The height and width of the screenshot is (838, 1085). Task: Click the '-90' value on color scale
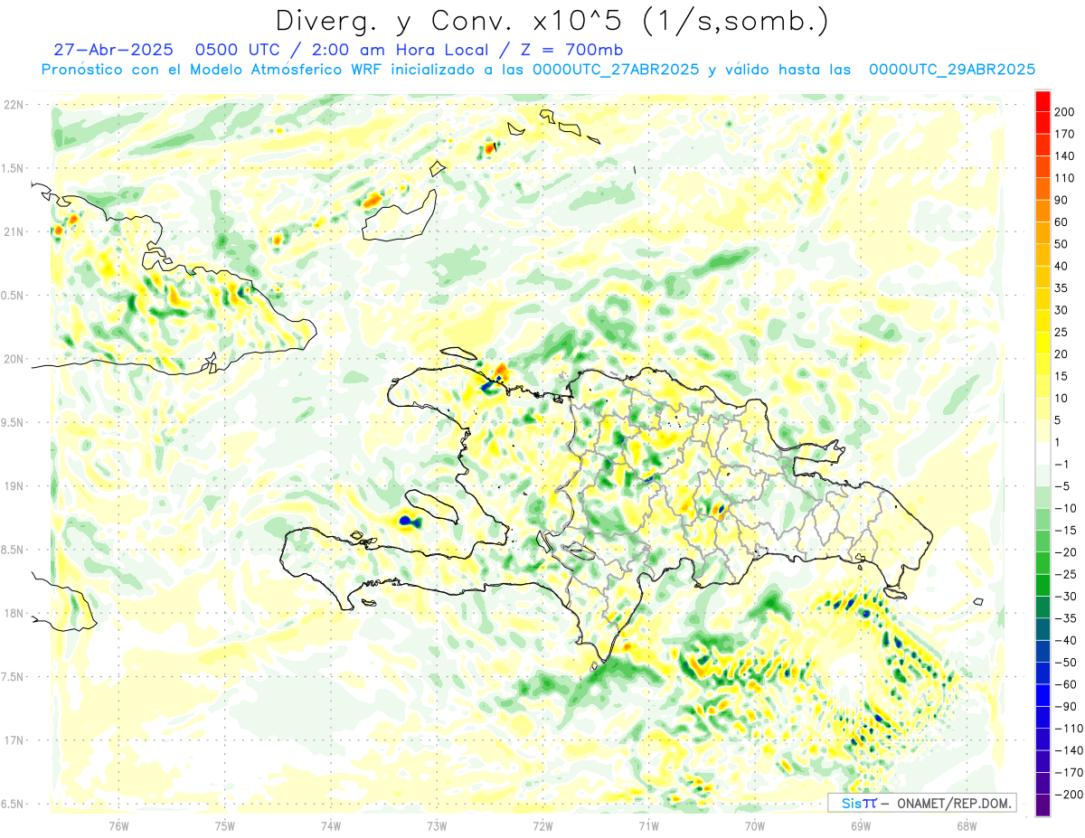click(x=1066, y=707)
